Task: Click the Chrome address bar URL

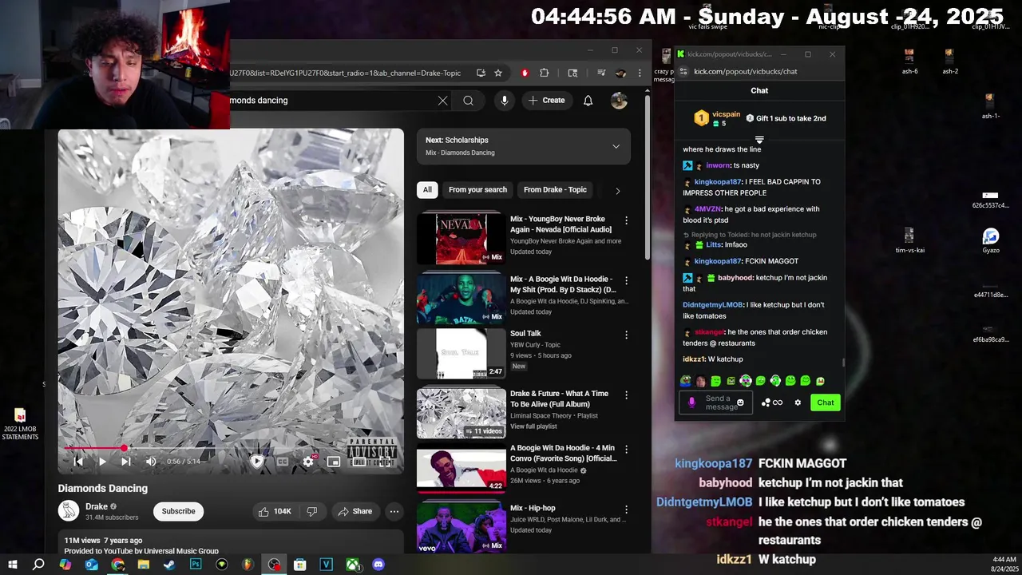Action: point(346,73)
